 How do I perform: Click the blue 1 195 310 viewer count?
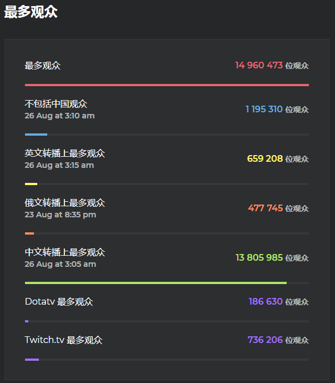pyautogui.click(x=264, y=109)
